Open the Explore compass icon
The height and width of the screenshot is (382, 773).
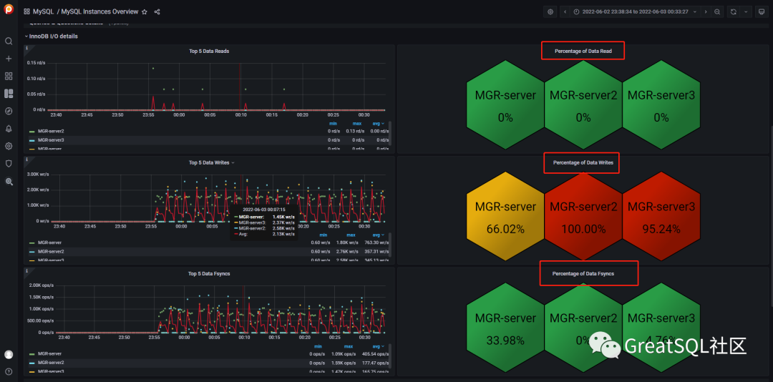coord(9,111)
